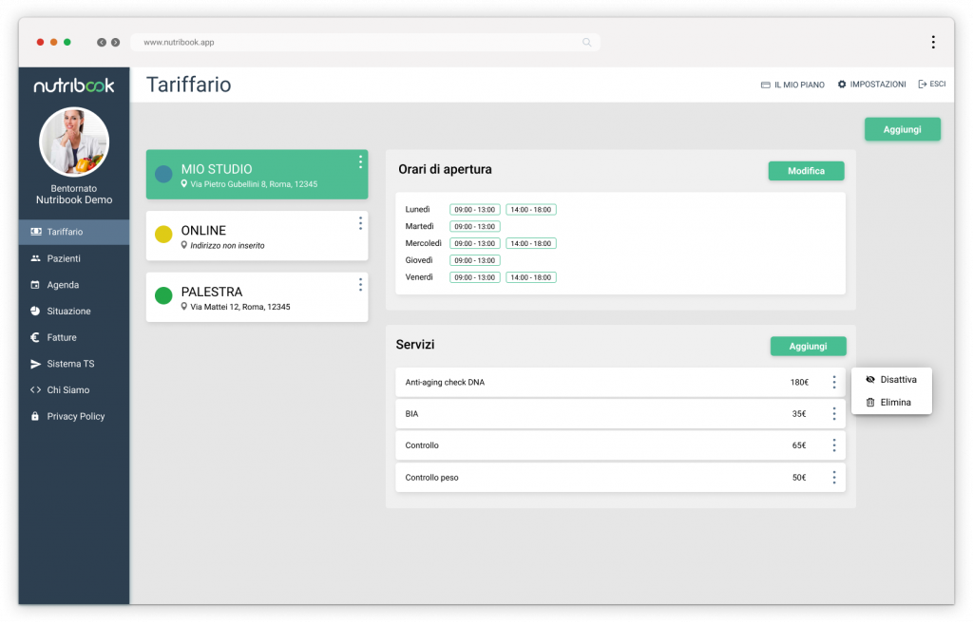Click Aggiungi button in Servizi section
Screen dimensions: 973x624
point(808,347)
